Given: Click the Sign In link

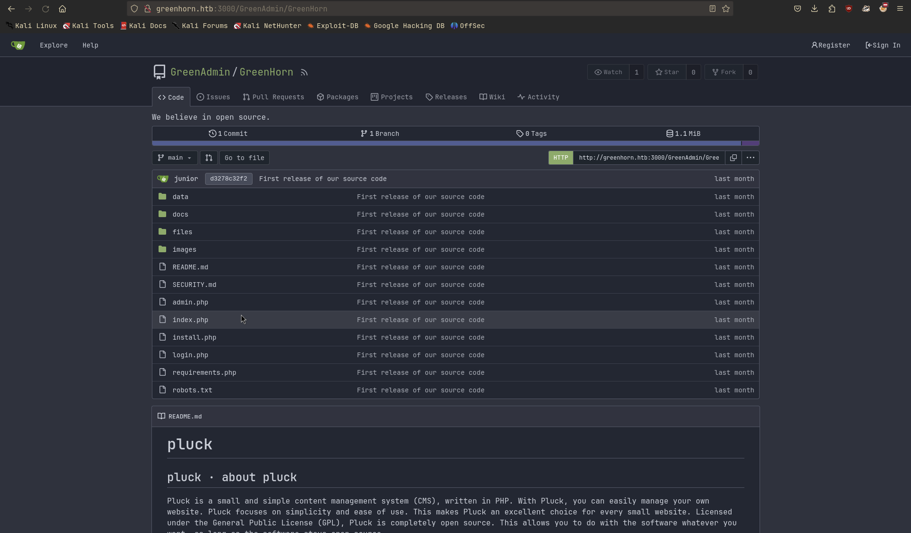Looking at the screenshot, I should 883,46.
